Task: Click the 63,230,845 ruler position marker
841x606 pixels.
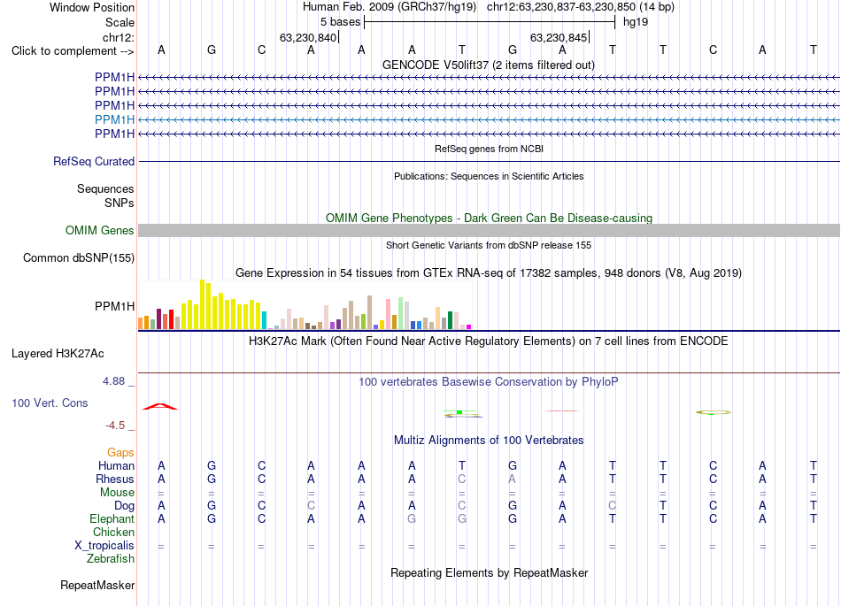Action: (559, 37)
